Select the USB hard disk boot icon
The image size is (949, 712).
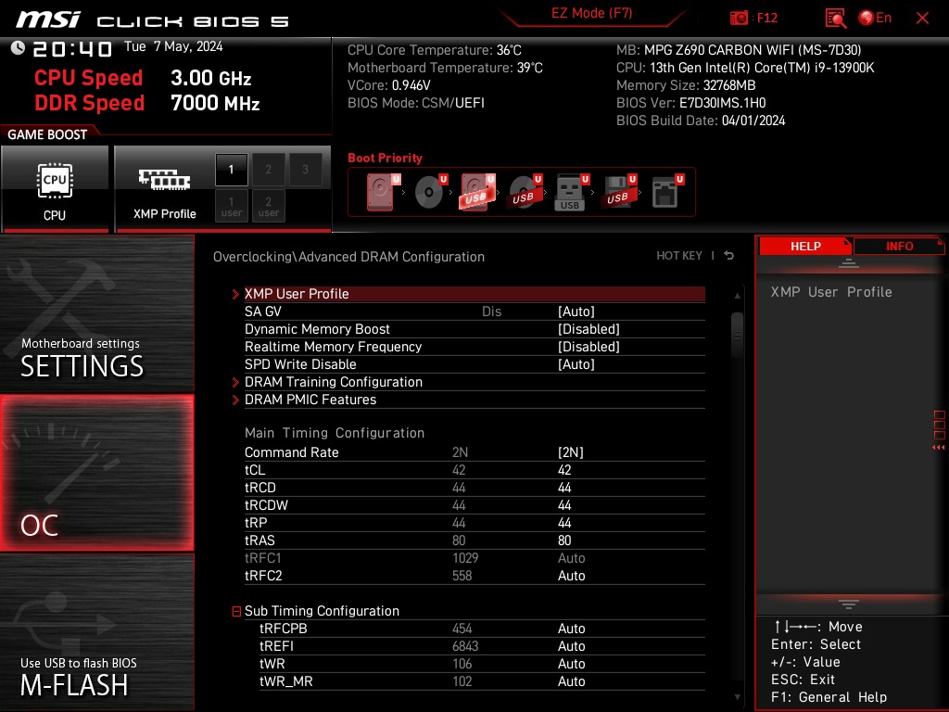pos(477,192)
